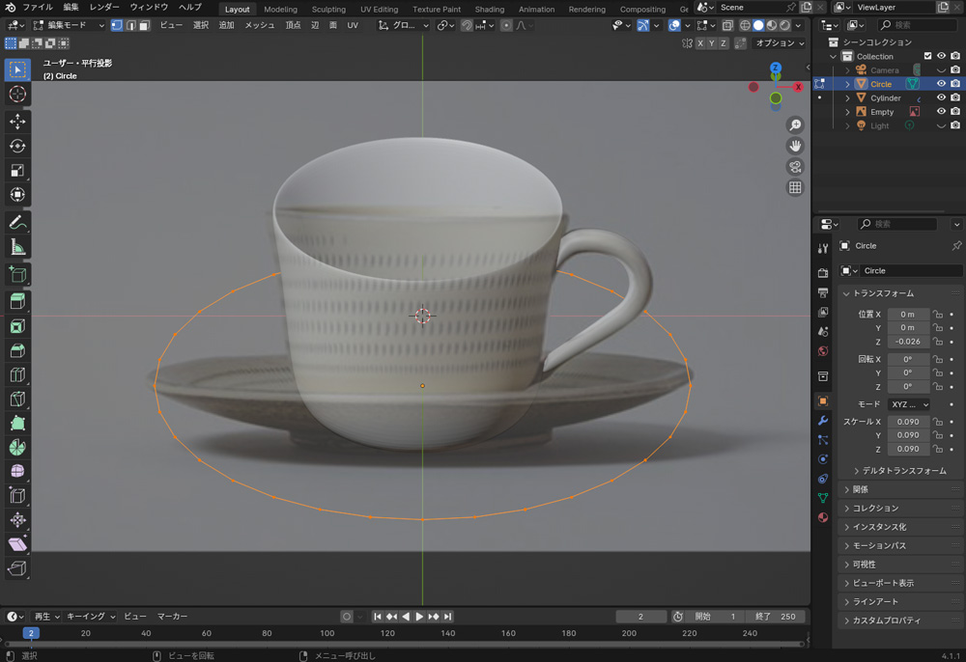Image resolution: width=966 pixels, height=662 pixels.
Task: Select the Rotate tool in the toolbar
Action: click(x=17, y=146)
